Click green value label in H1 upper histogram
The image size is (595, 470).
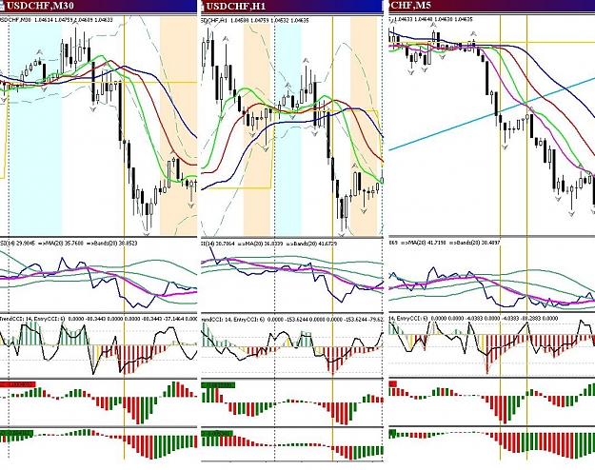[x=218, y=385]
